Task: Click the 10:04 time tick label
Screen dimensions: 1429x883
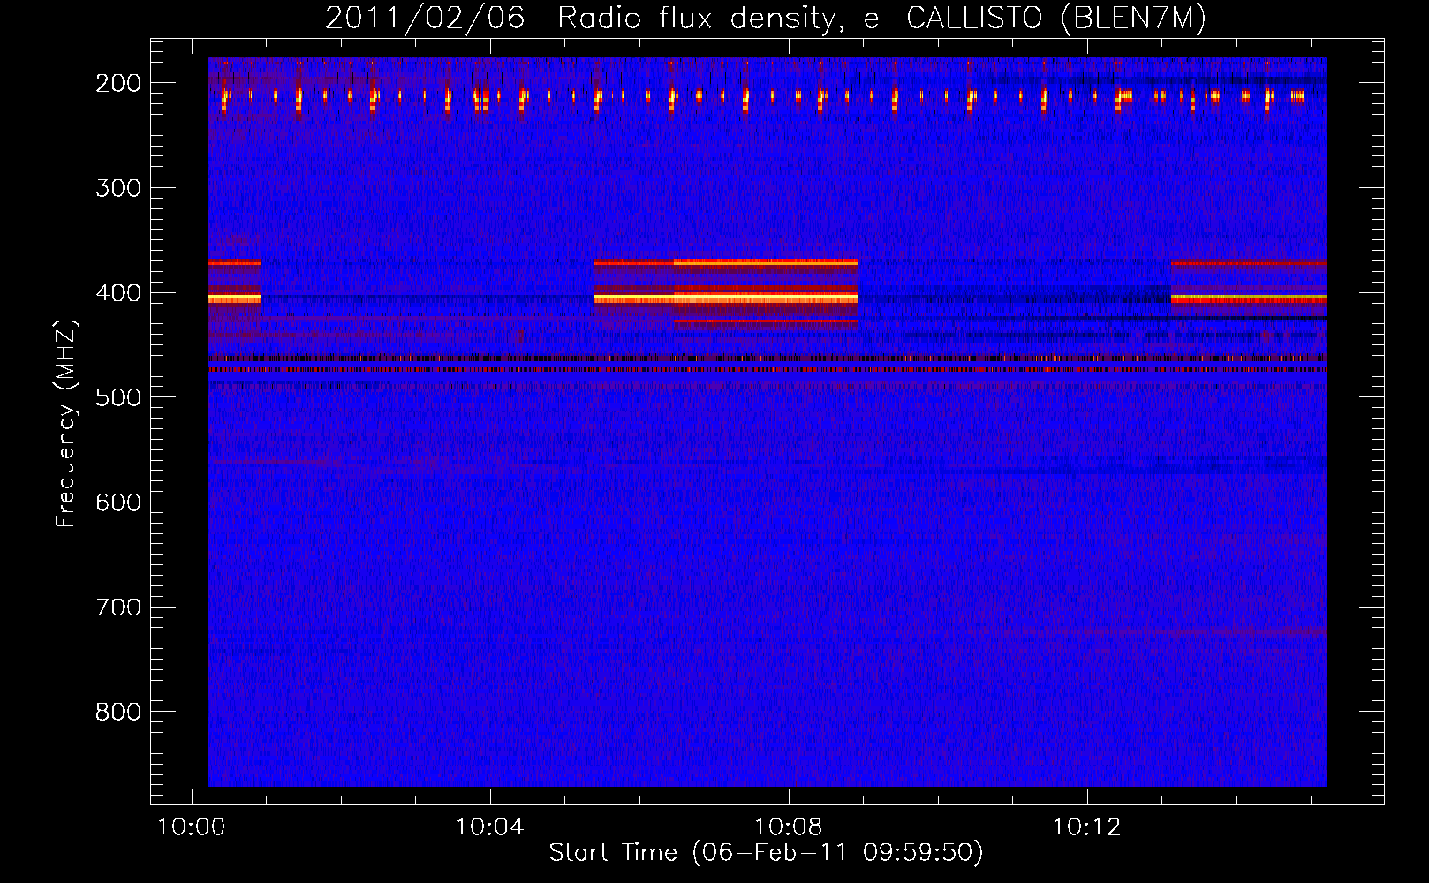Action: pyautogui.click(x=490, y=826)
